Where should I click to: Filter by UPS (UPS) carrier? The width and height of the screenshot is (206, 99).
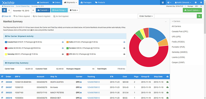176,37
